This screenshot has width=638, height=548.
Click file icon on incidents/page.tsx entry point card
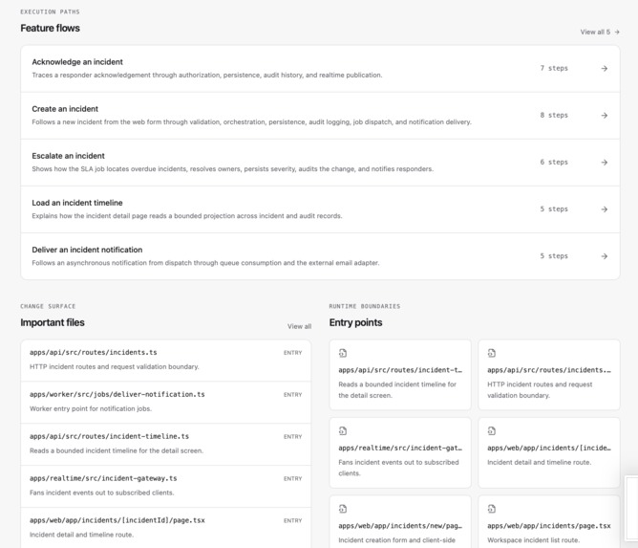pyautogui.click(x=492, y=509)
